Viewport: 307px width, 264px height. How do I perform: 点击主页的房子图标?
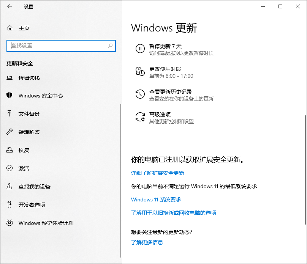(x=10, y=28)
